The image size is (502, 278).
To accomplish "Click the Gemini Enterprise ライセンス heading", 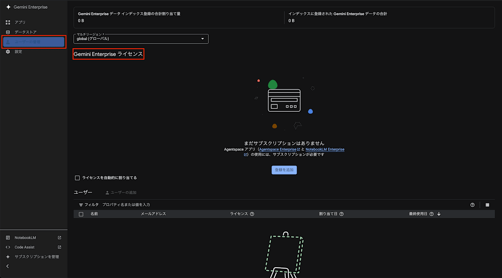I will click(x=108, y=54).
